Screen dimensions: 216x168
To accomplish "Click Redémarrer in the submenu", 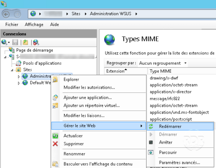I will pyautogui.click(x=180, y=126).
